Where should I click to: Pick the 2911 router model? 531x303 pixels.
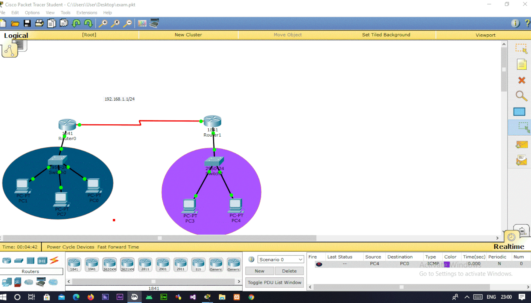[x=181, y=264]
